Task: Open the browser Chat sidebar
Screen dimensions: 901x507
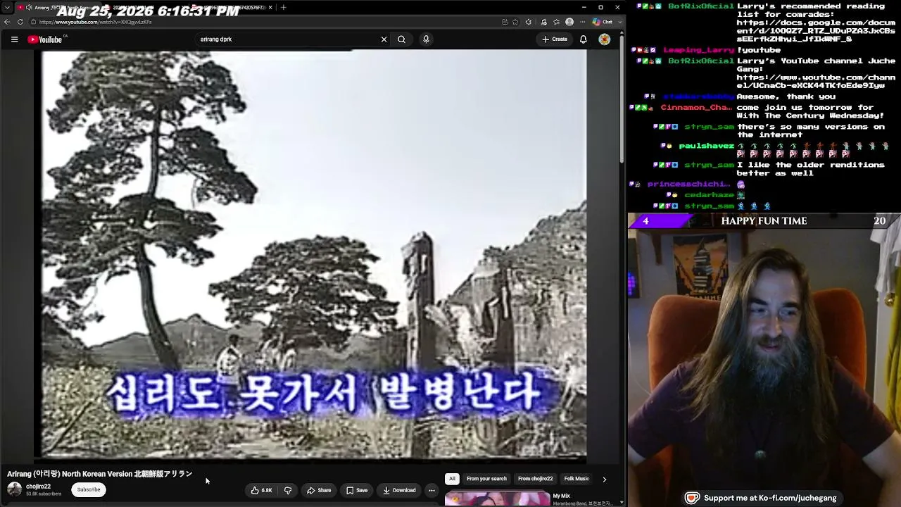Action: coord(603,22)
